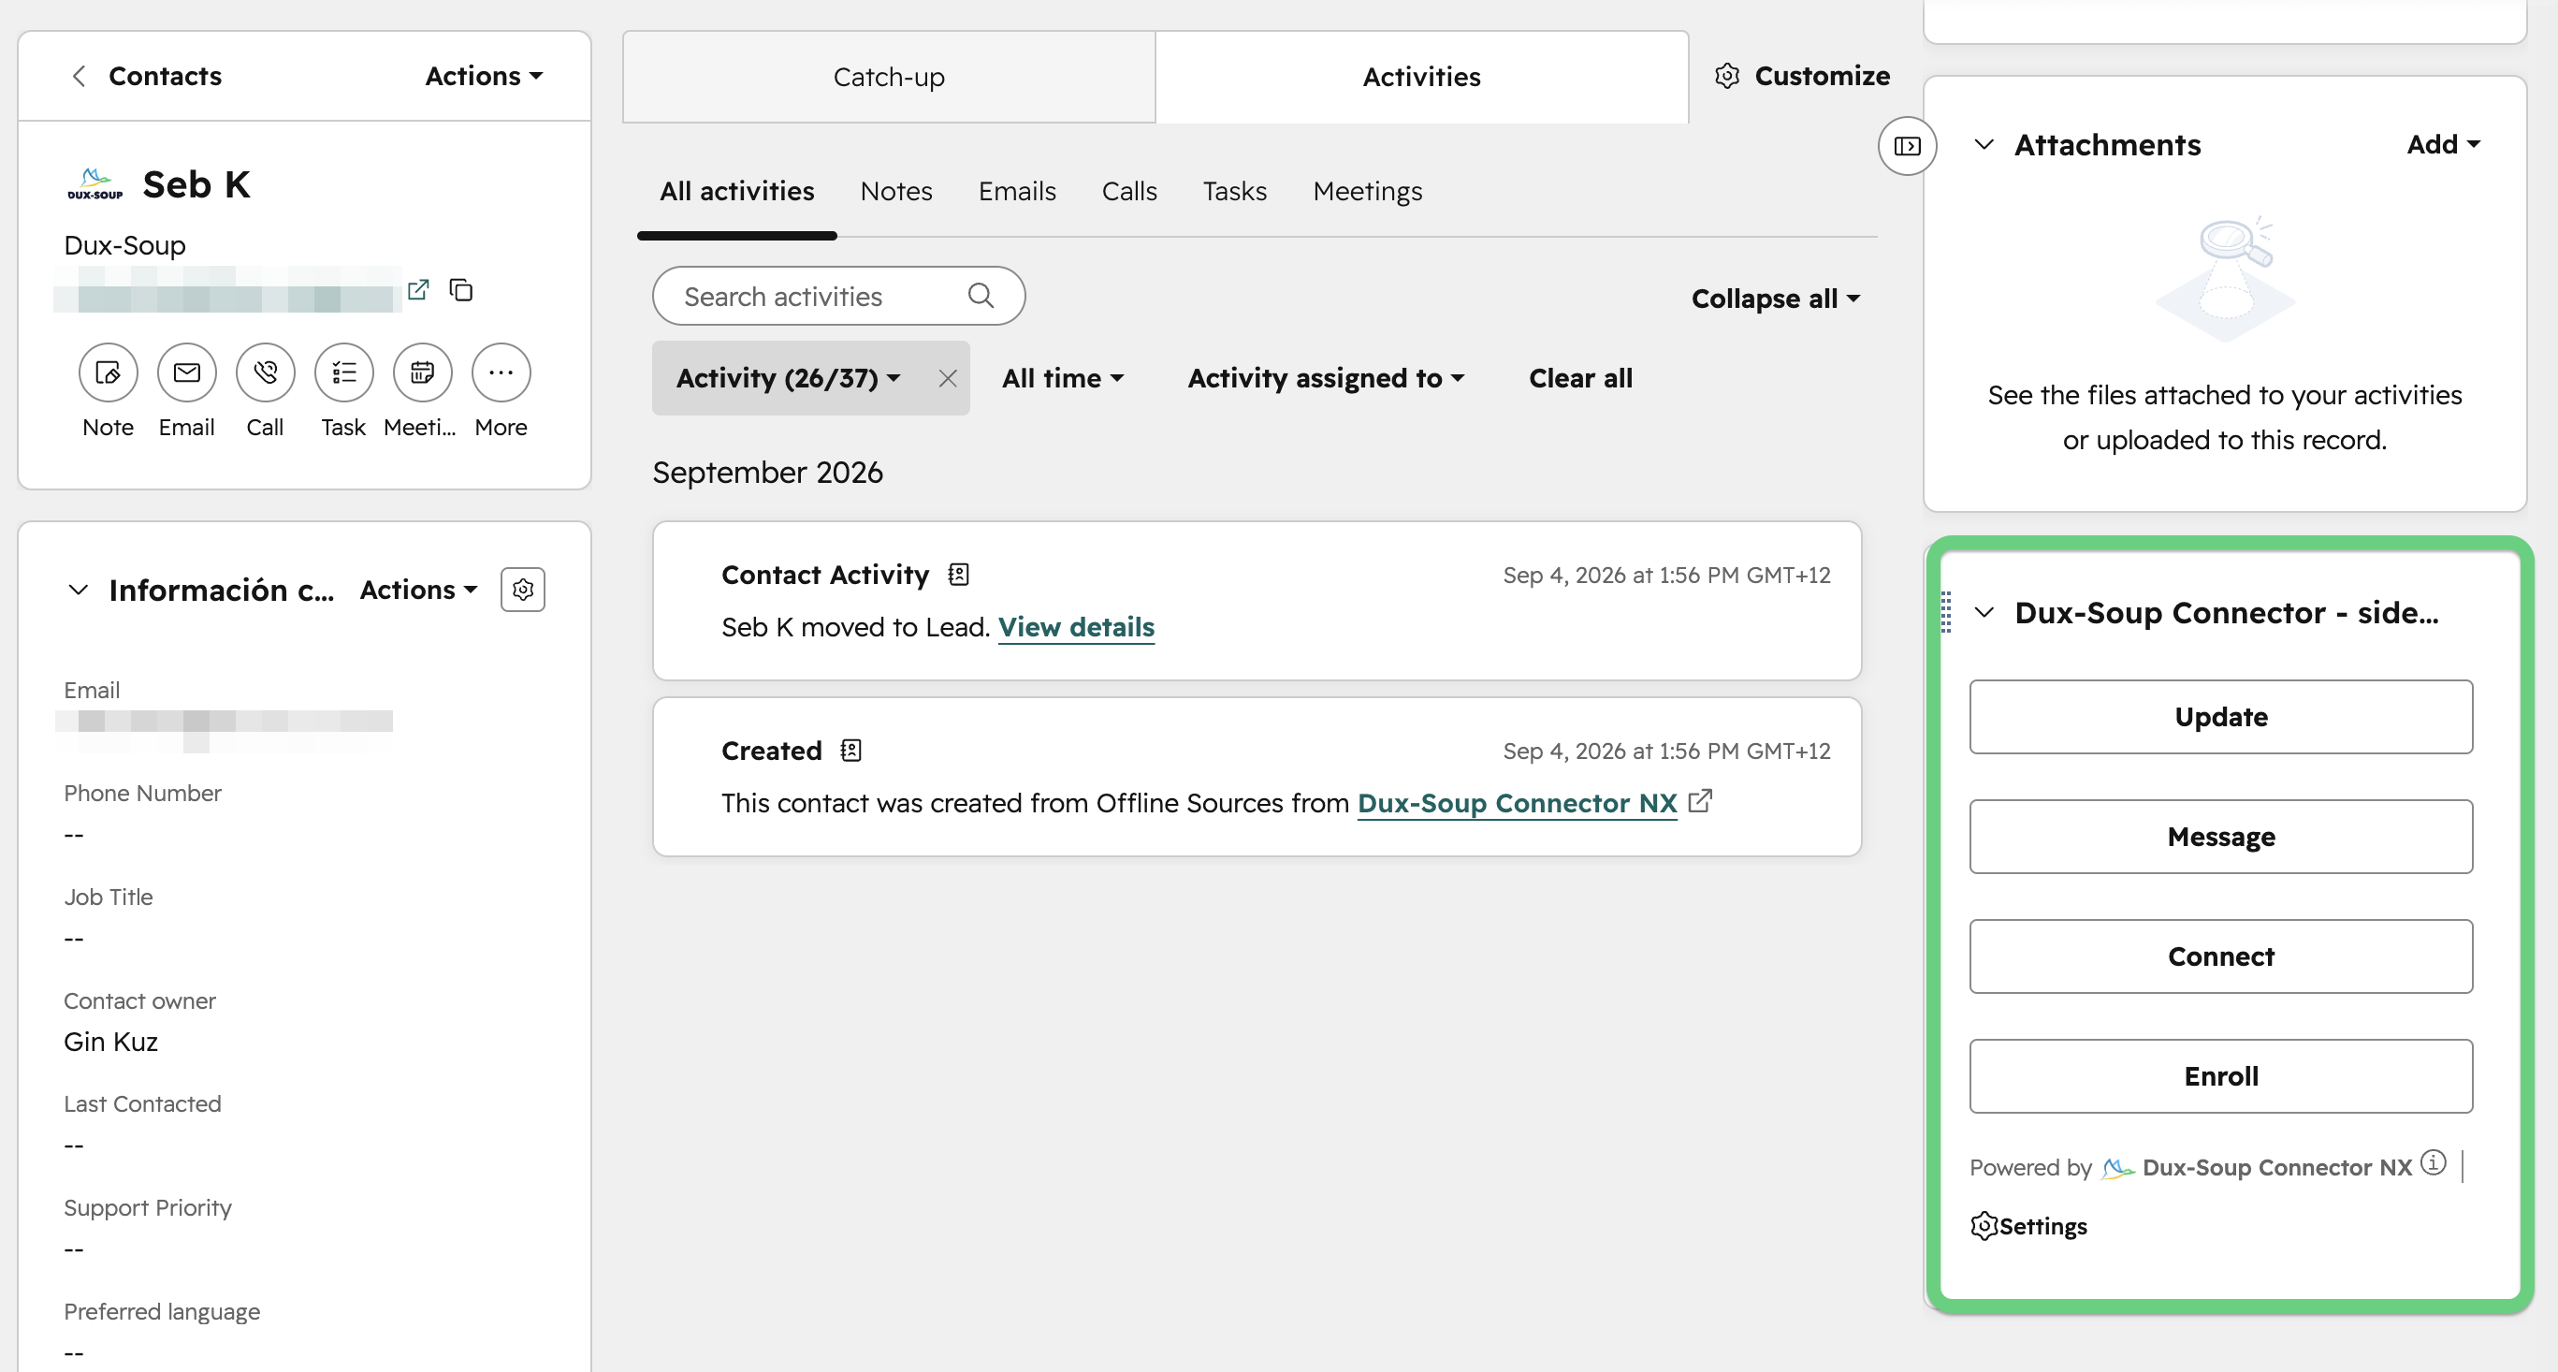The width and height of the screenshot is (2558, 1372).
Task: Open the top Actions dropdown
Action: coord(484,76)
